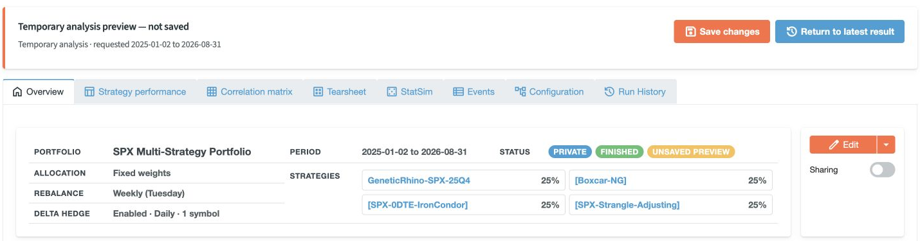This screenshot has height=241, width=920.
Task: Click the Edit button
Action: tap(843, 145)
